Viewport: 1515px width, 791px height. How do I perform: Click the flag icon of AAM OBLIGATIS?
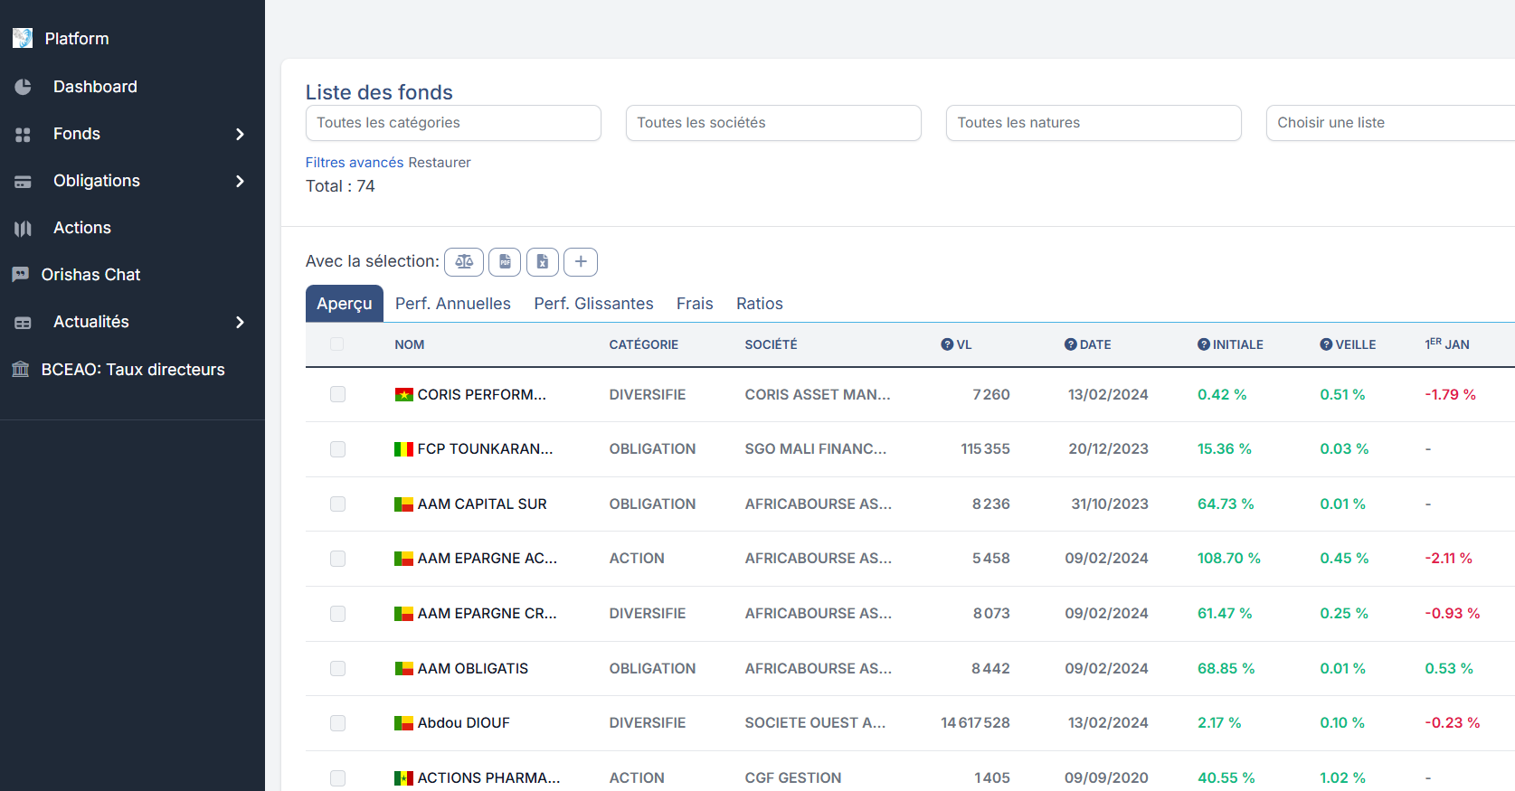(404, 669)
